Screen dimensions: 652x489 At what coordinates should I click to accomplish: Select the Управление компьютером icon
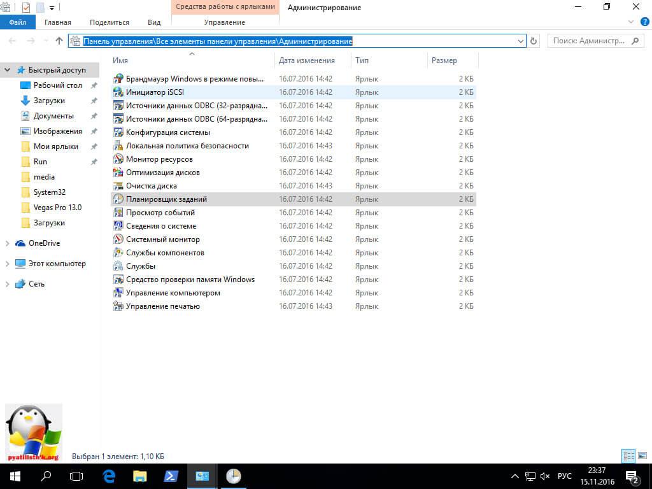click(118, 293)
